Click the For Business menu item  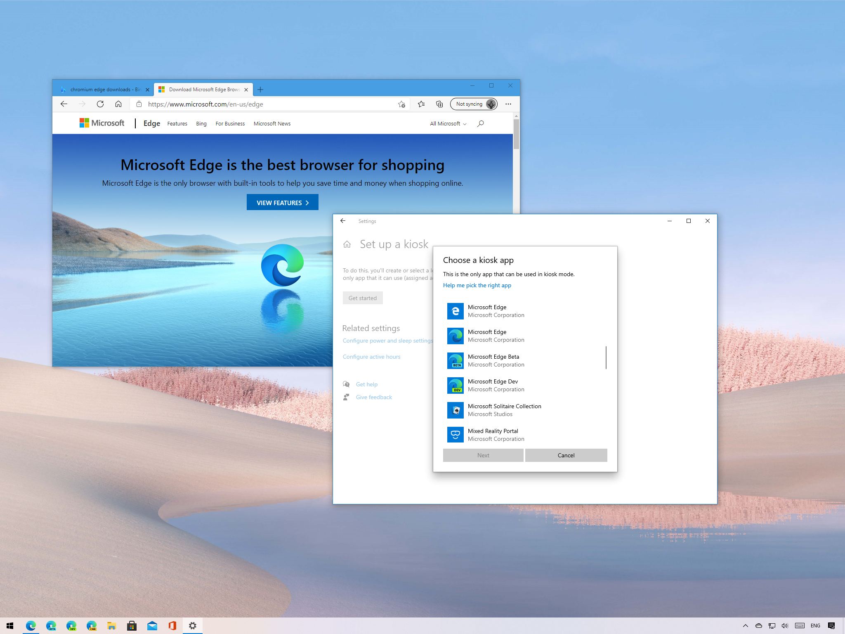click(229, 123)
